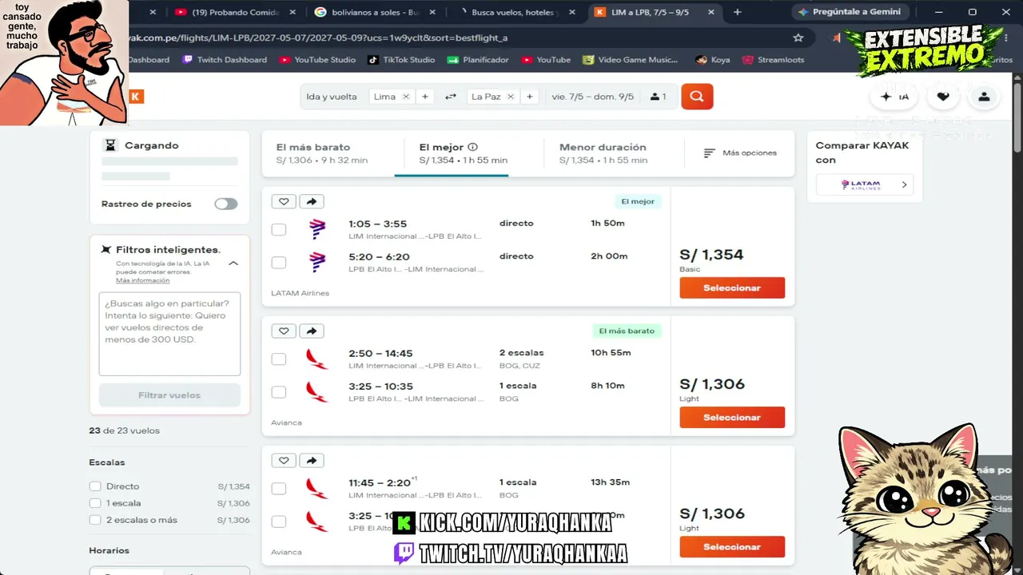This screenshot has height=575, width=1023.
Task: Add another destination next to La Paz
Action: click(529, 97)
